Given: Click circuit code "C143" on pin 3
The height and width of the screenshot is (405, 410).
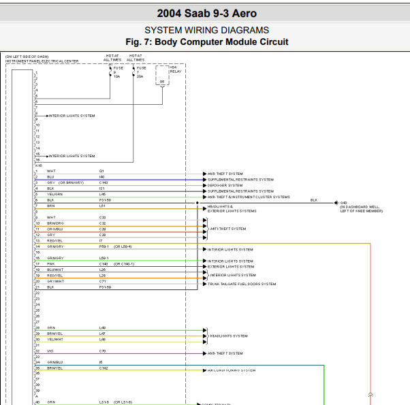Looking at the screenshot, I should 104,182.
